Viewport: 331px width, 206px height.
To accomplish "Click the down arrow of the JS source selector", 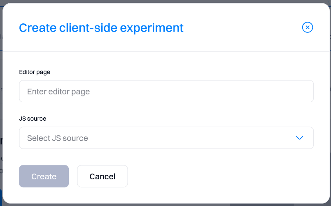I will pos(300,138).
